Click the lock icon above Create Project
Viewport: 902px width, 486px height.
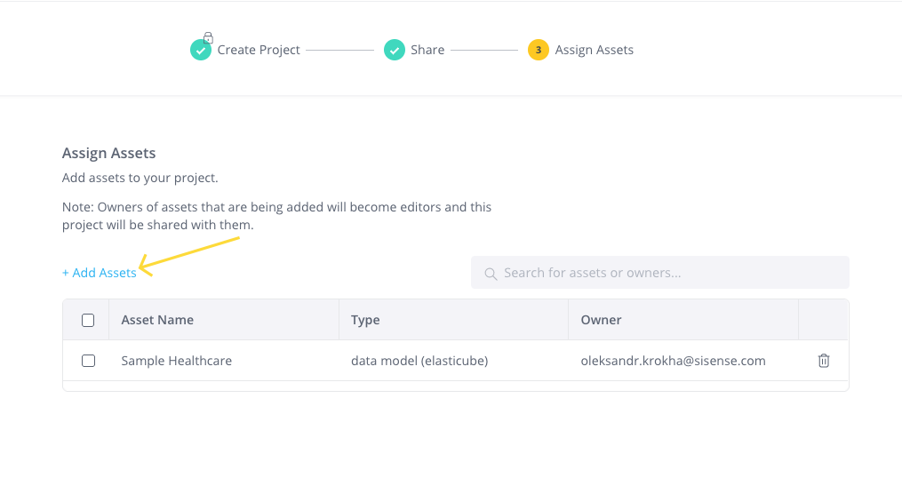point(208,38)
